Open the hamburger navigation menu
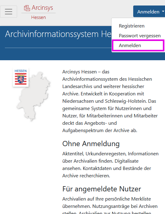The image size is (165, 214). pos(9,12)
